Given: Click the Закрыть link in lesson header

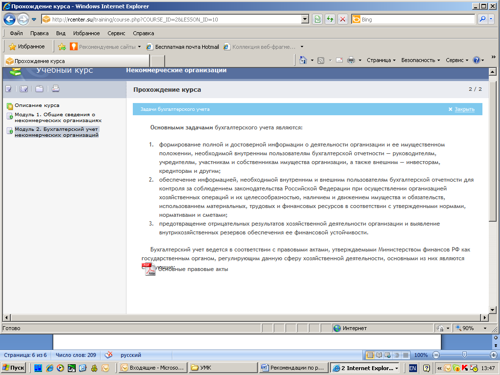Looking at the screenshot, I should (x=464, y=109).
